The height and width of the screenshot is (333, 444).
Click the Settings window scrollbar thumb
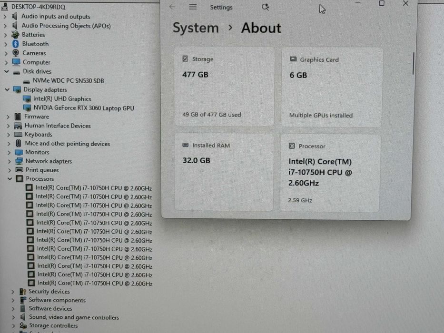pyautogui.click(x=414, y=63)
